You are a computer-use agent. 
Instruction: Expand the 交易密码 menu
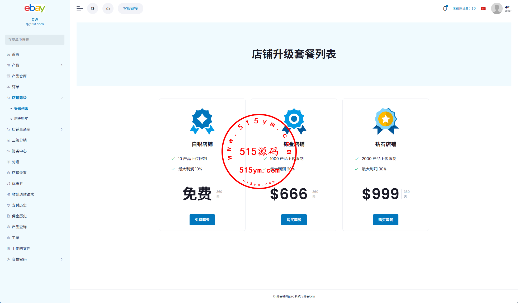[62, 259]
